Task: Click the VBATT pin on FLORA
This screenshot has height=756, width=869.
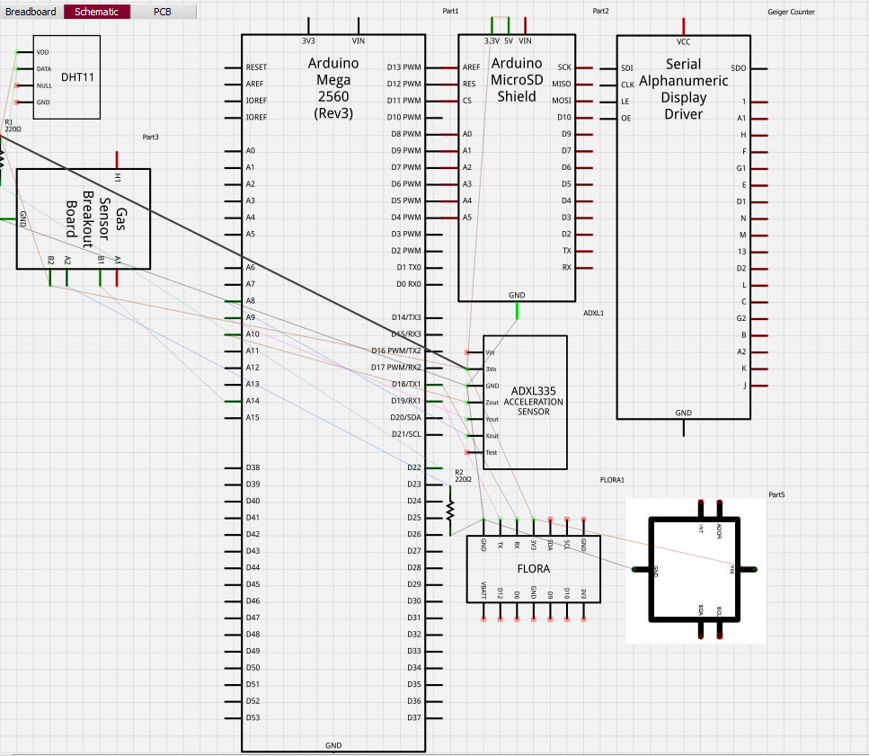Action: [483, 611]
